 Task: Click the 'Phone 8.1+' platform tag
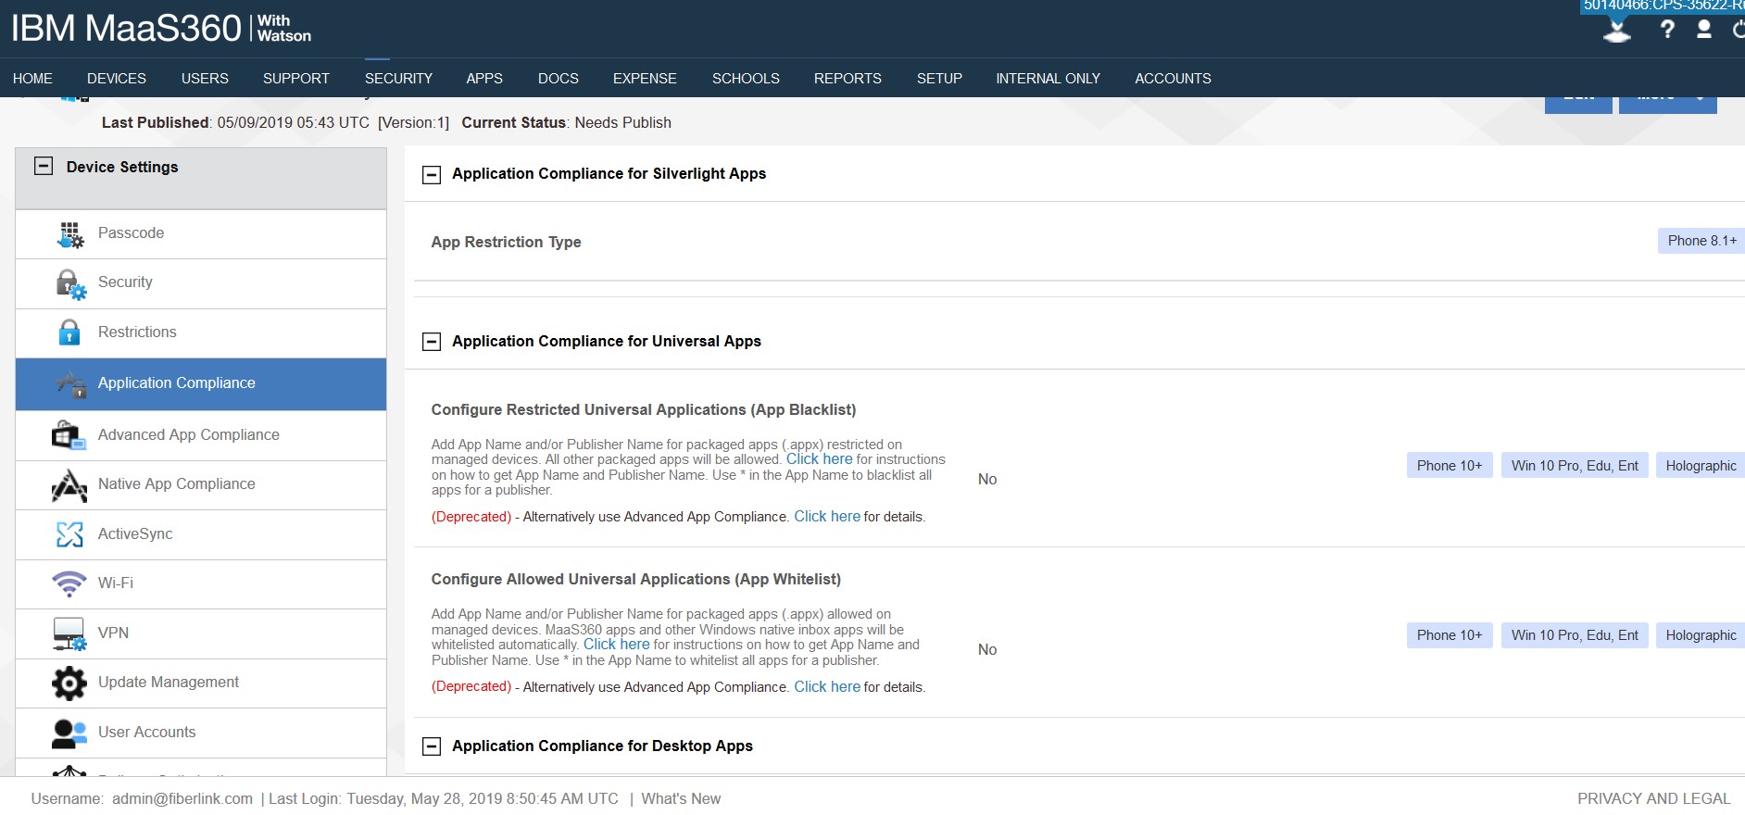tap(1701, 241)
